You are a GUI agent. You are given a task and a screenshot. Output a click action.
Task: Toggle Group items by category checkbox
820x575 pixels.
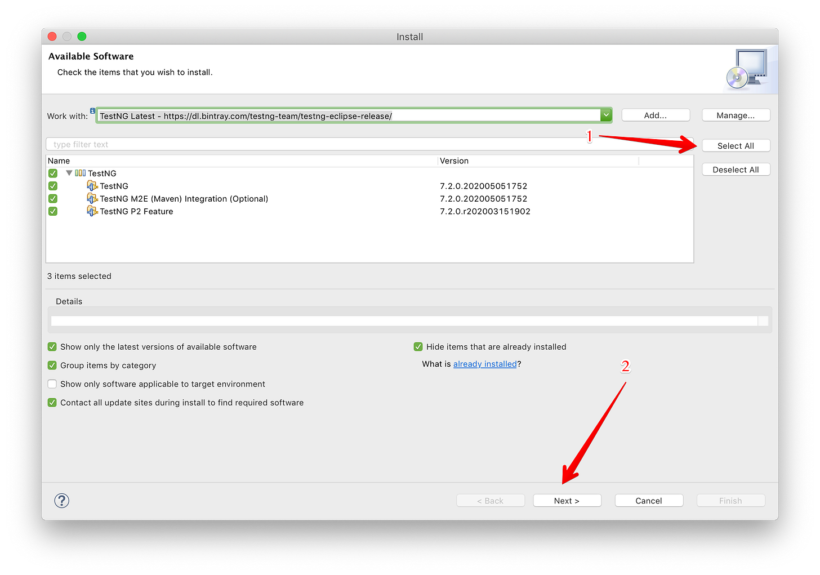(52, 365)
